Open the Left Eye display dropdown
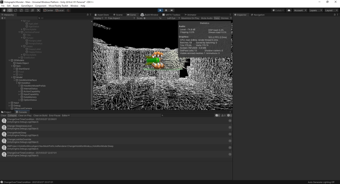This screenshot has width=340, height=184. [173, 18]
